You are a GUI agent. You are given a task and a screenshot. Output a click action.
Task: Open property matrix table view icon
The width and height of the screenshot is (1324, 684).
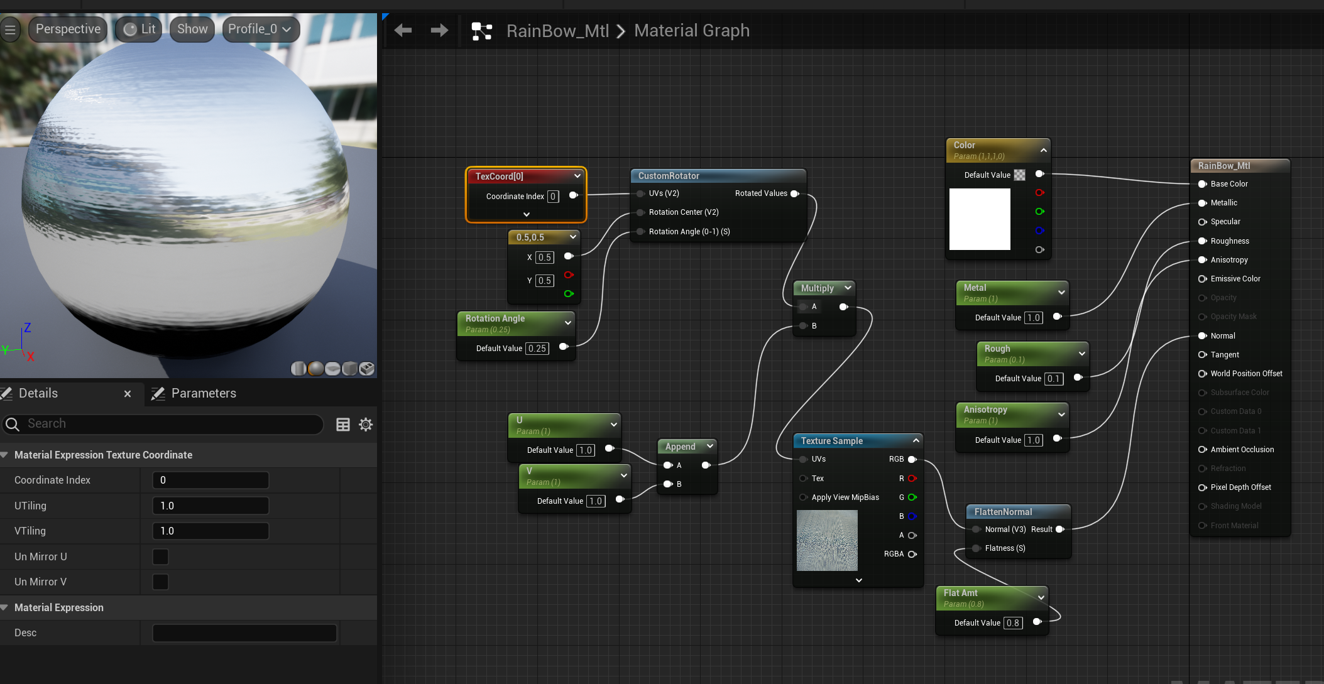[x=343, y=425]
